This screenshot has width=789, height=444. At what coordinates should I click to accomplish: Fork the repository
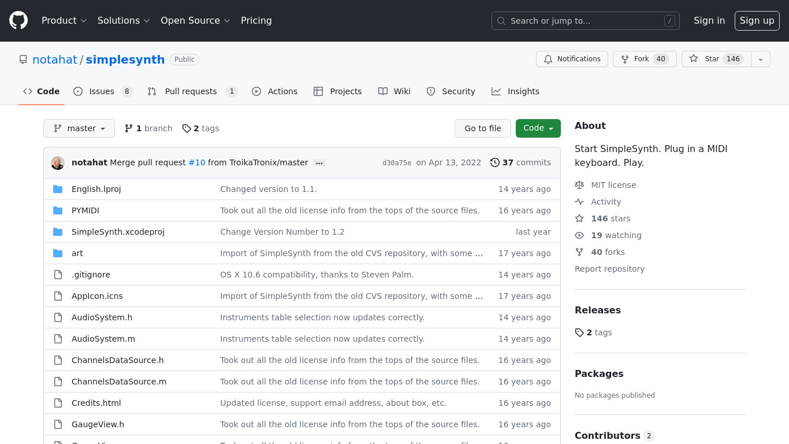coord(645,59)
